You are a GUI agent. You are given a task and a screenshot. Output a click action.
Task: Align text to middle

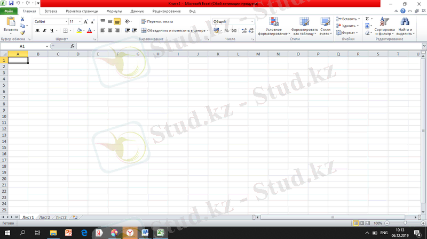[110, 21]
